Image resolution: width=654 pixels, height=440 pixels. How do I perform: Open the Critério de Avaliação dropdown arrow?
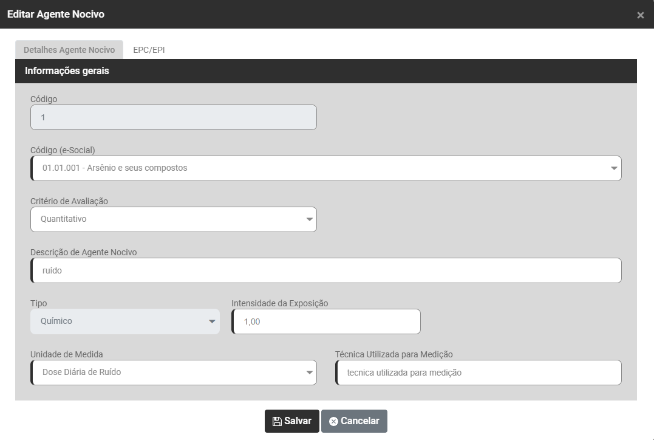tap(309, 219)
